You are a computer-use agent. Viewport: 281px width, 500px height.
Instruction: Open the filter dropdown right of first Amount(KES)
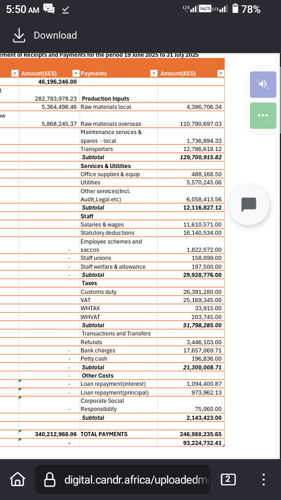point(76,73)
